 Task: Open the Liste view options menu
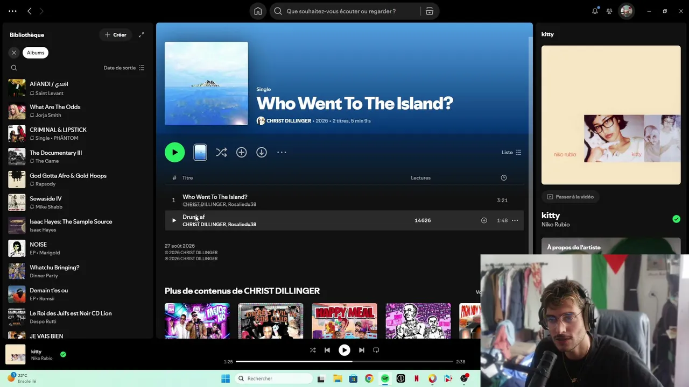(x=511, y=152)
